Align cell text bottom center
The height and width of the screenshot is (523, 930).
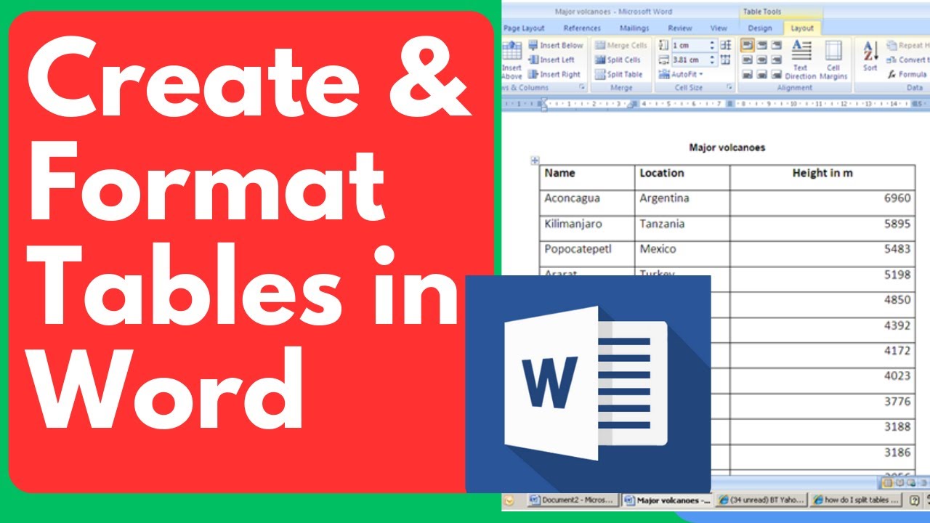coord(762,74)
